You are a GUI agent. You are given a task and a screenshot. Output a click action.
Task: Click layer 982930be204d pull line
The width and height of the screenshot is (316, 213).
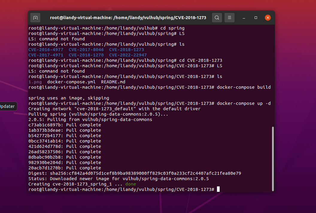click(65, 163)
